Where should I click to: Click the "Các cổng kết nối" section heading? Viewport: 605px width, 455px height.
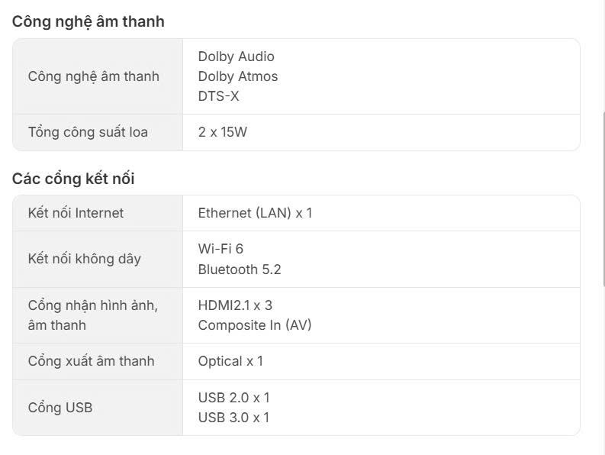coord(73,179)
